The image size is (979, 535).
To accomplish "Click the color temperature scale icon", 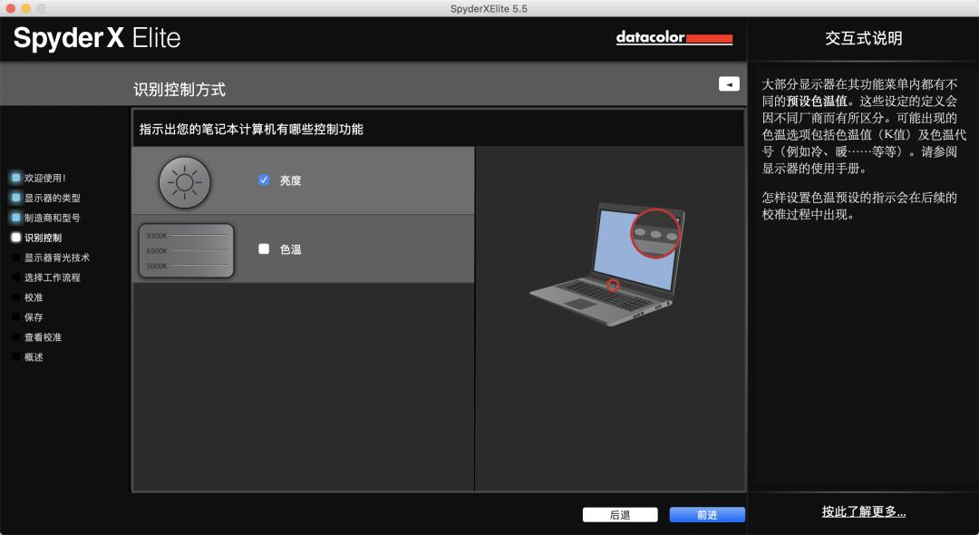I will pyautogui.click(x=186, y=250).
